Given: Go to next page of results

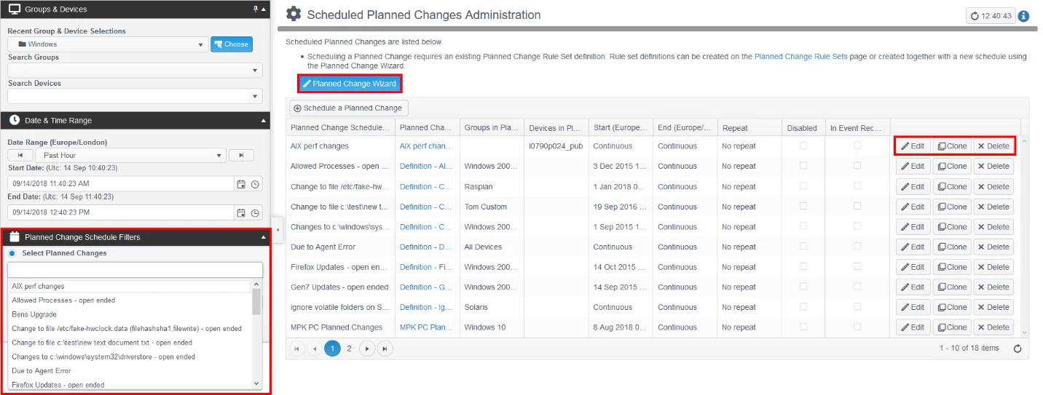Looking at the screenshot, I should click(x=368, y=348).
